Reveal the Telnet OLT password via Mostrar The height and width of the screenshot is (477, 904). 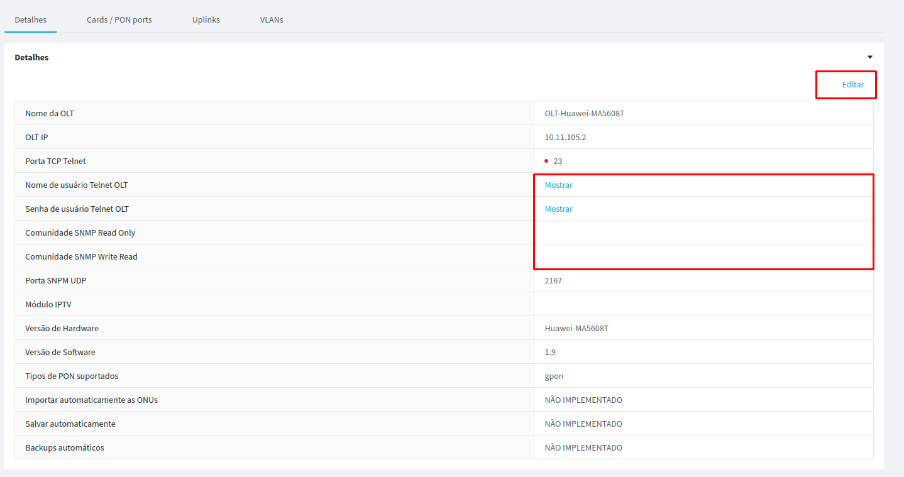pos(558,209)
